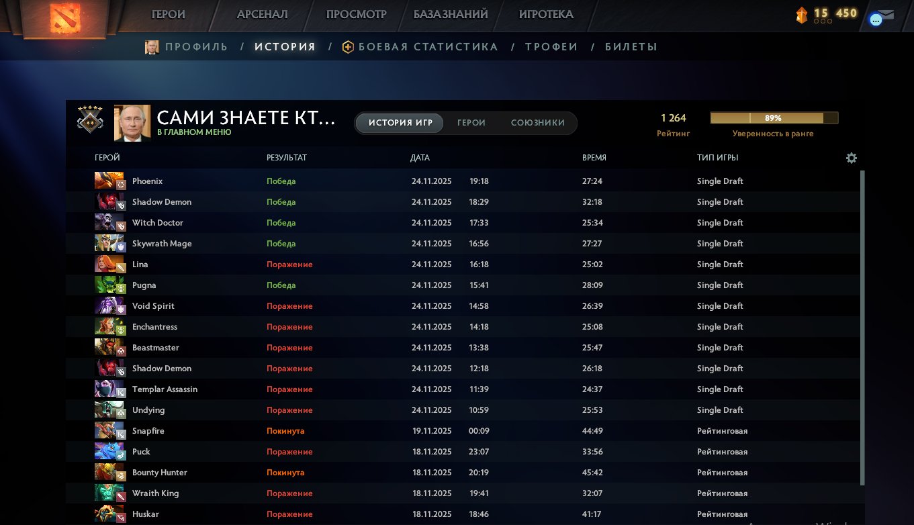914x525 pixels.
Task: Select the История игр tab
Action: [x=400, y=123]
